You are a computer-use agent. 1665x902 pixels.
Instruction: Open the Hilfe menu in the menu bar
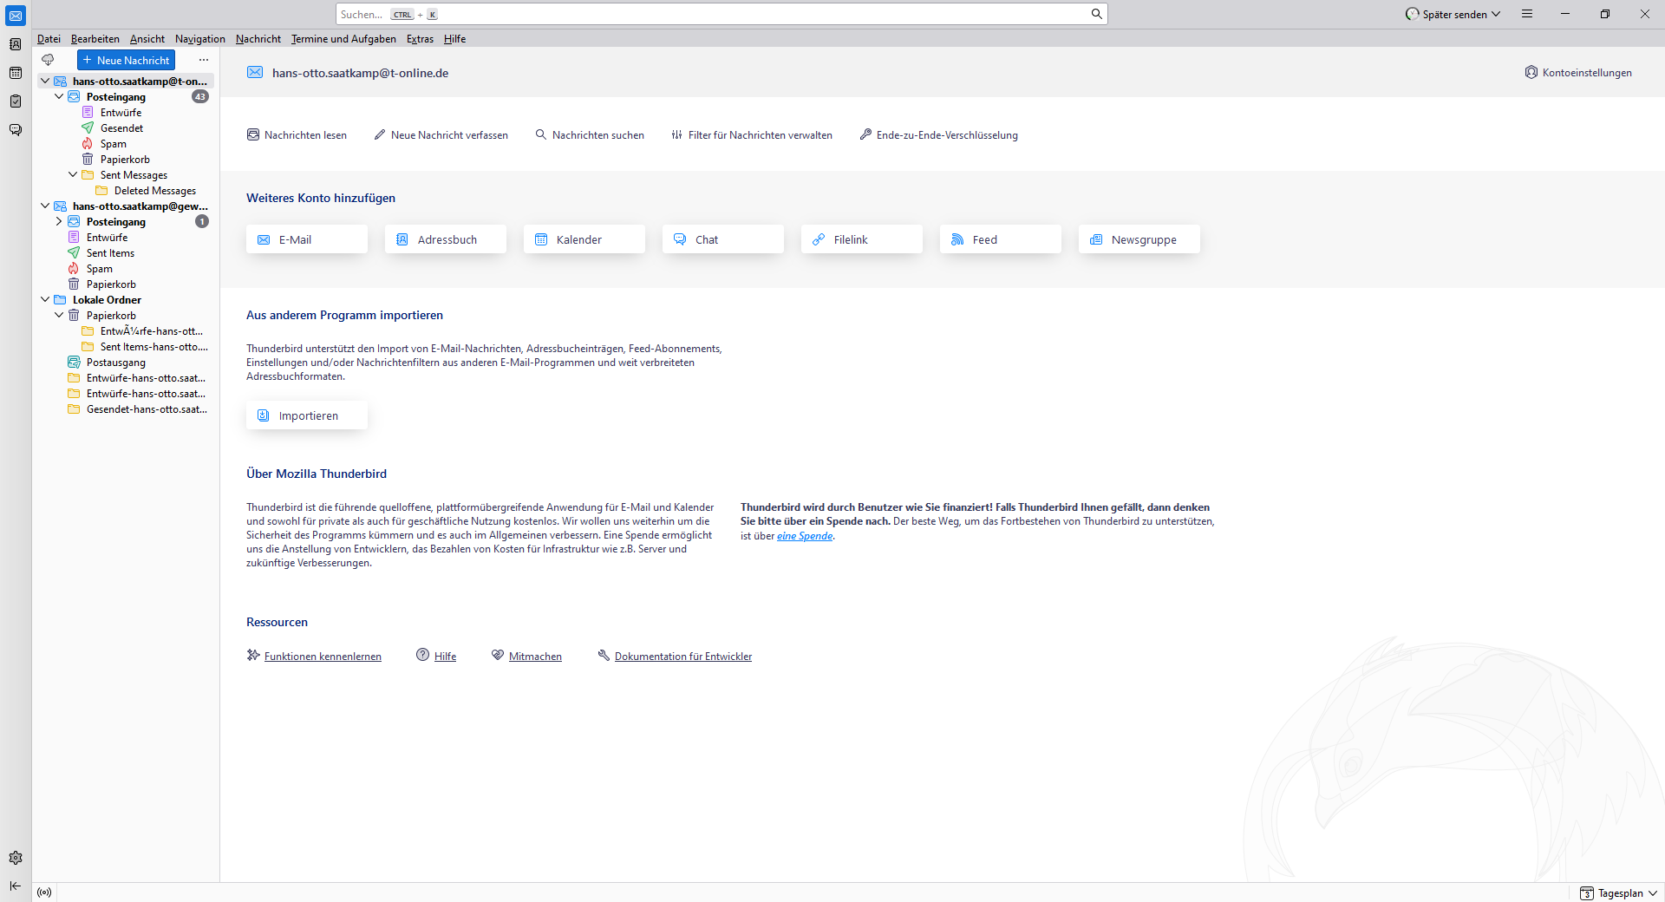point(454,39)
